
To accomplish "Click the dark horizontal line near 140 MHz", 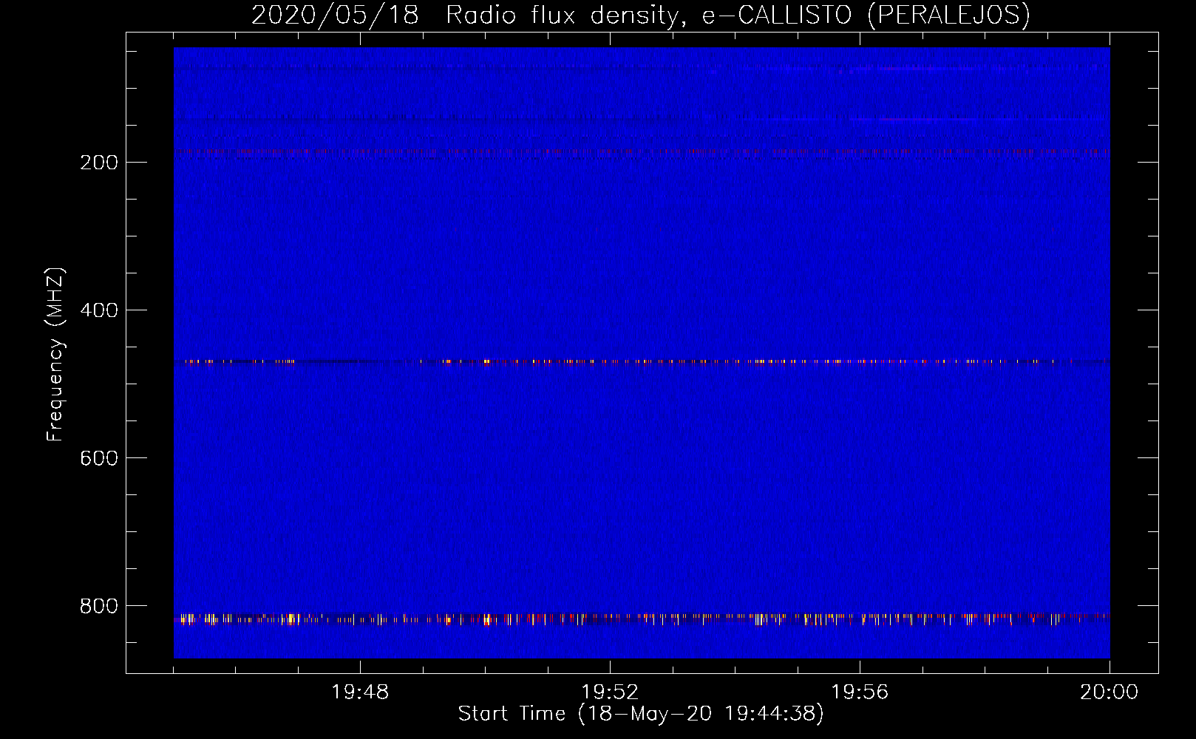I will pos(642,118).
